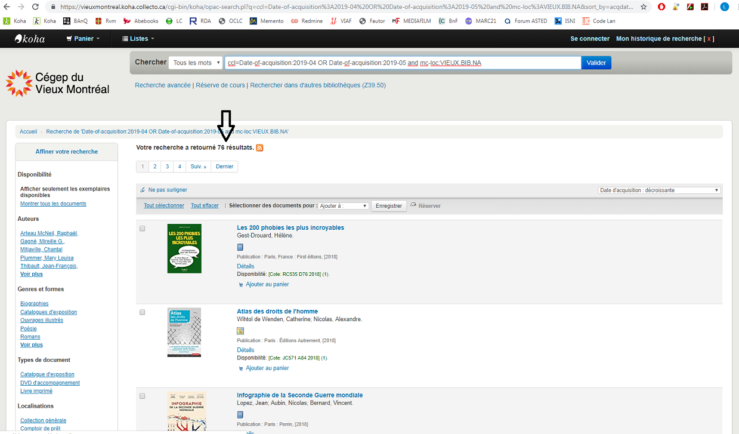Click the RSS feed icon beside results count

pyautogui.click(x=259, y=147)
